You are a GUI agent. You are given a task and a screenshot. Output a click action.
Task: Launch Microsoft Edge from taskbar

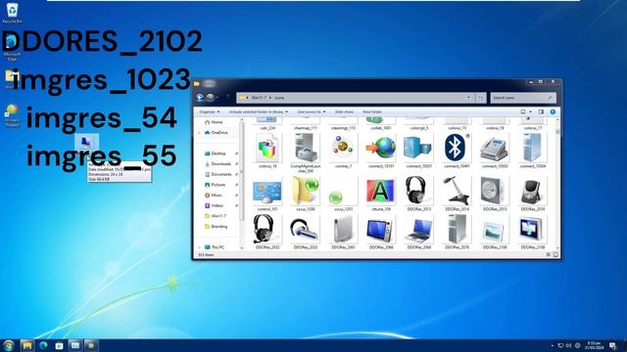pos(43,345)
